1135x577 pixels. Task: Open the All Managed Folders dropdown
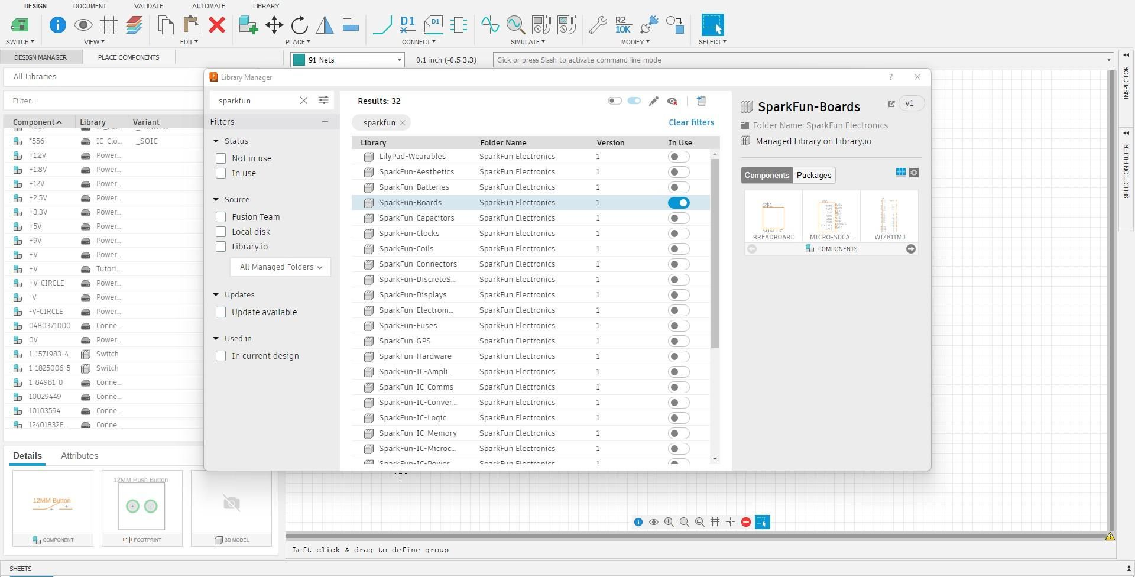[280, 267]
